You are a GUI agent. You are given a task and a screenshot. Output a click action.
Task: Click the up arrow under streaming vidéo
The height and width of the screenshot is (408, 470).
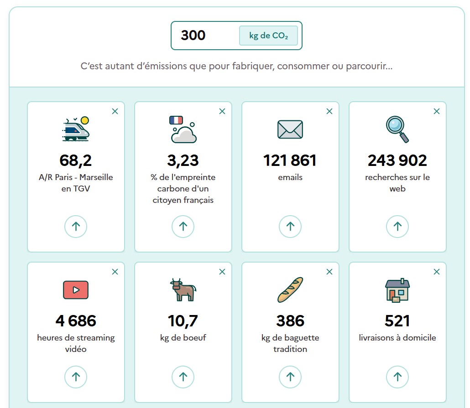pos(76,377)
